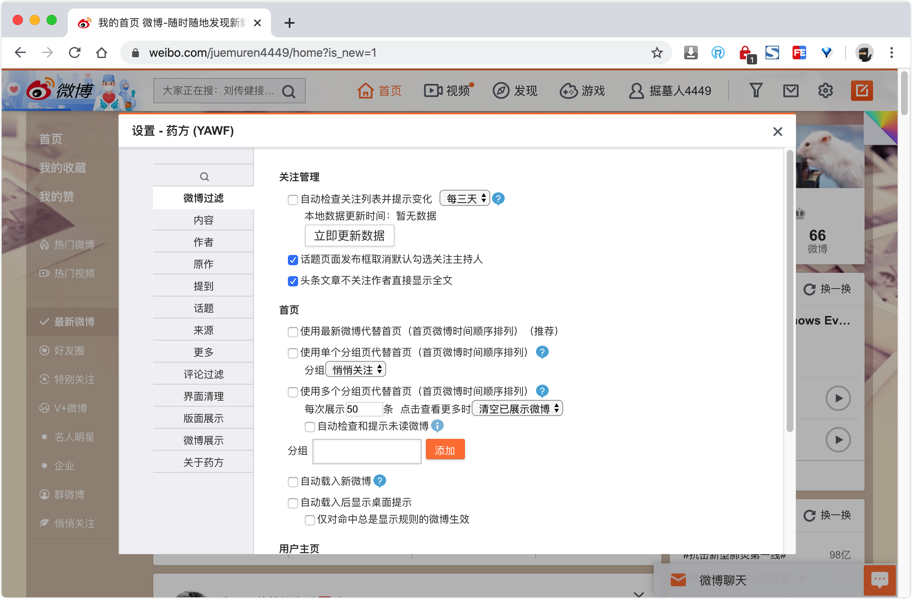Viewport: 912px width, 599px height.
Task: Open the 清空已展示微博 dropdown
Action: pyautogui.click(x=517, y=408)
